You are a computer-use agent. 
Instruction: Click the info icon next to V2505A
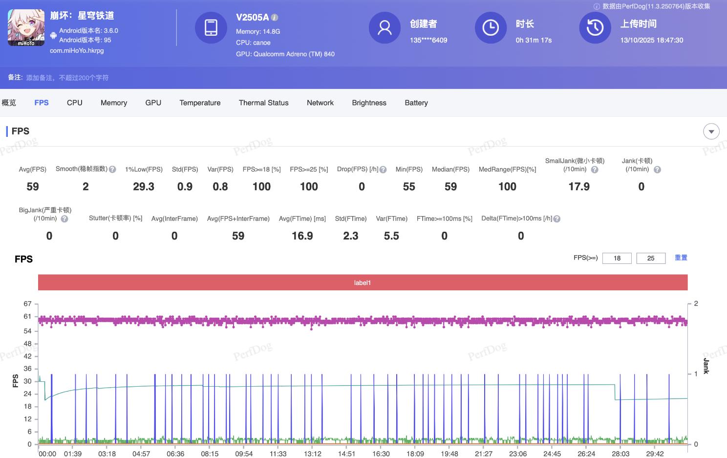(275, 18)
